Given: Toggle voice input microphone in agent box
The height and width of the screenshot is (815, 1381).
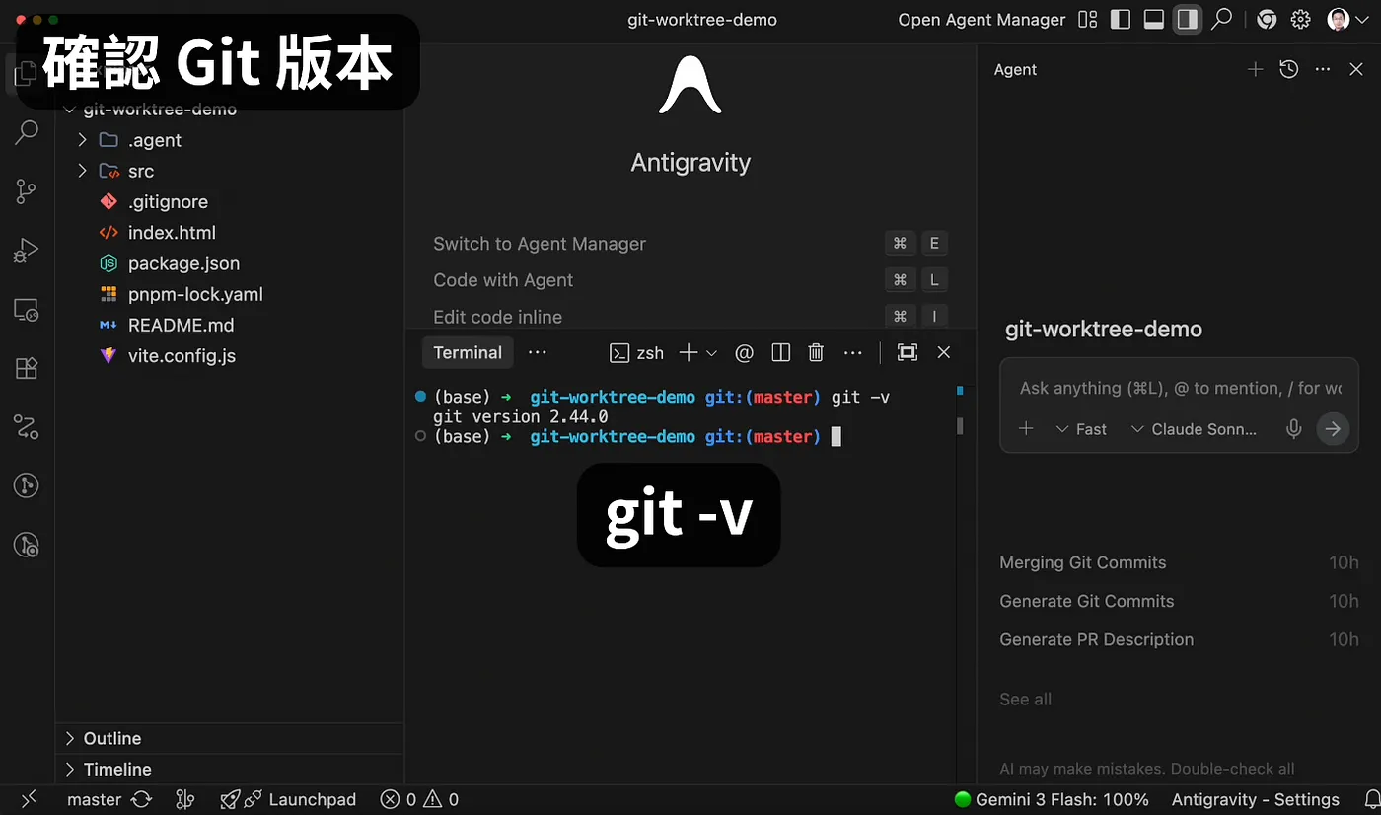Looking at the screenshot, I should pos(1294,429).
